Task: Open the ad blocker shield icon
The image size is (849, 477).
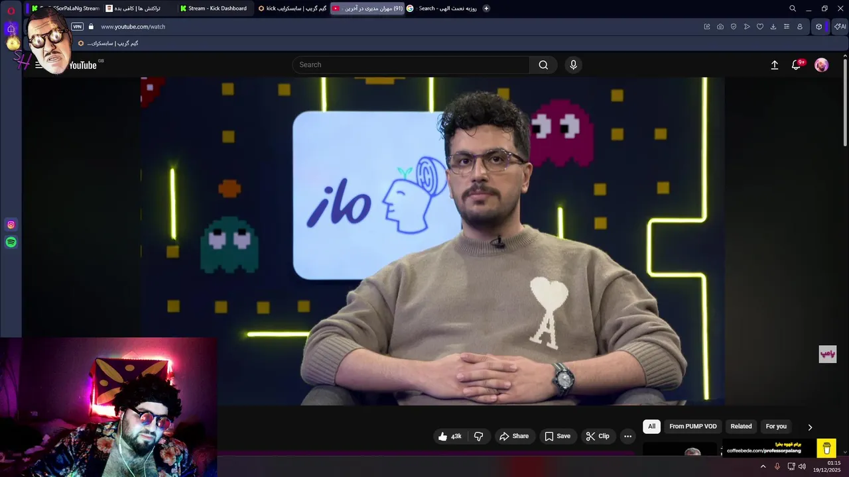Action: tap(734, 26)
